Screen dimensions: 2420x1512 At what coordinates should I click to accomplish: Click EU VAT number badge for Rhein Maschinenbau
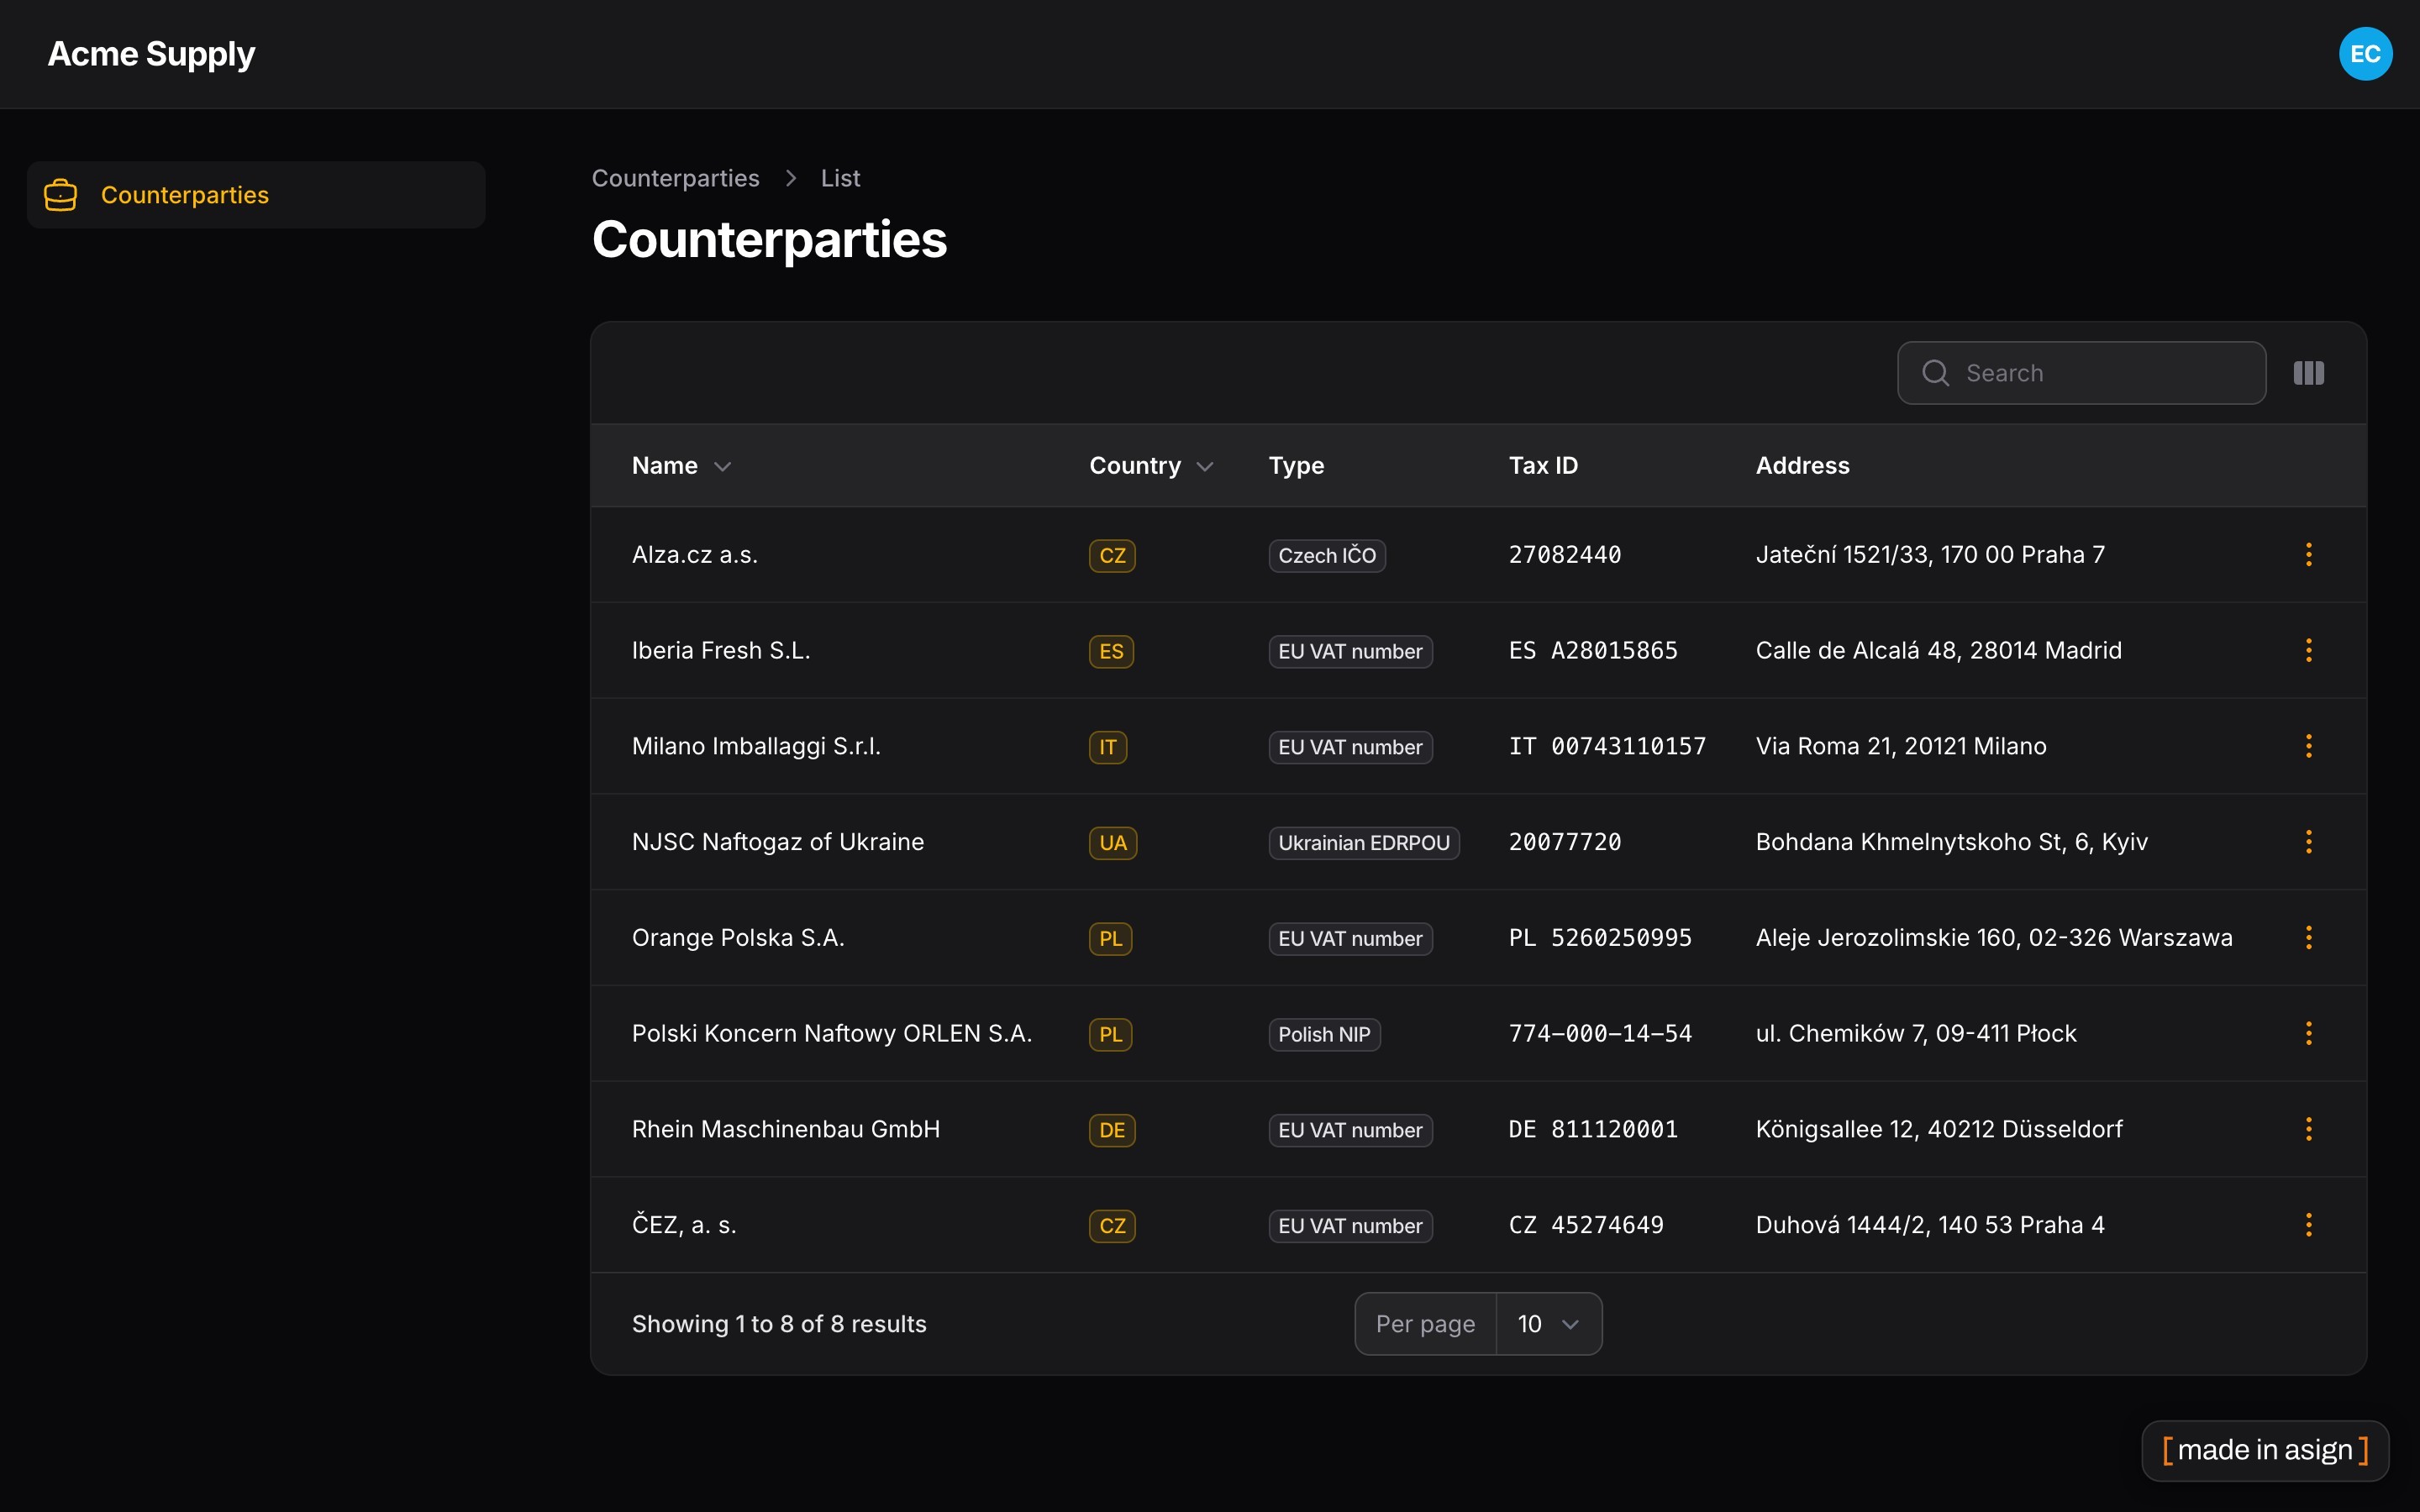click(1350, 1130)
